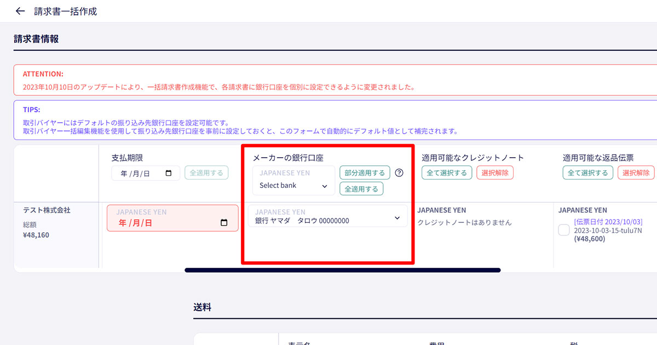Click 全適用する under bank account
Image resolution: width=657 pixels, height=345 pixels.
(361, 189)
